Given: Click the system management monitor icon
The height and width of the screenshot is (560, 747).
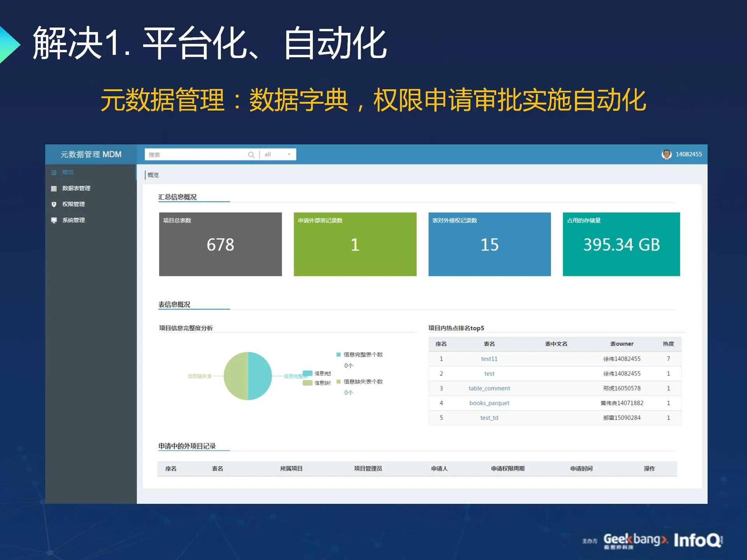Looking at the screenshot, I should [54, 220].
